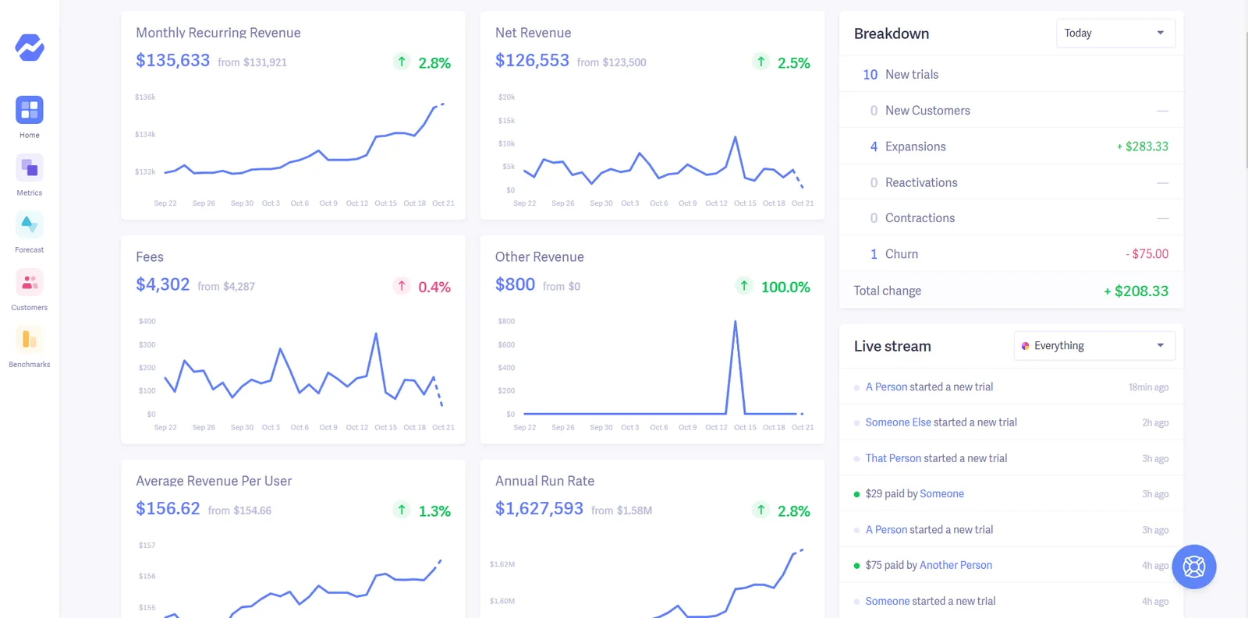This screenshot has height=618, width=1248.
Task: Click the $800 Other Revenue value
Action: [516, 284]
